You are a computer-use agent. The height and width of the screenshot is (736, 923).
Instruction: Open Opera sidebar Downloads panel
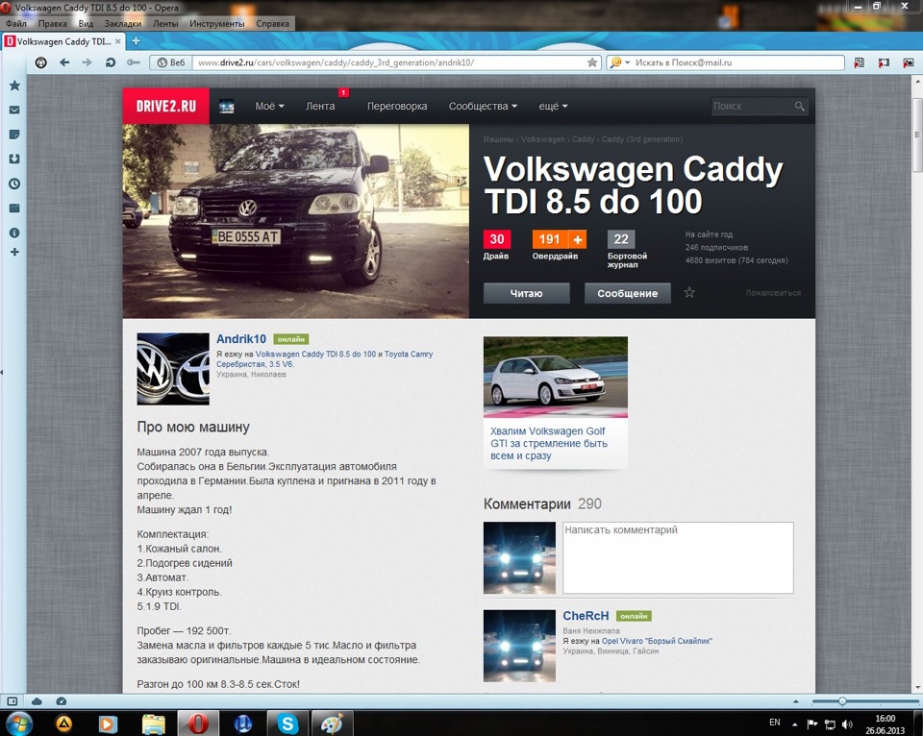[x=14, y=159]
